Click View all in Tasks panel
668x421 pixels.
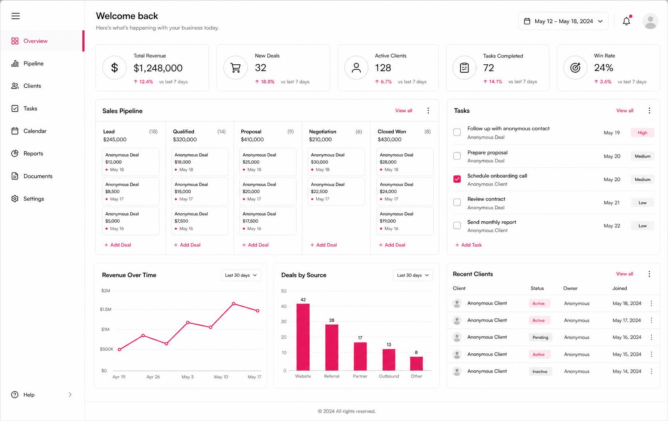625,111
